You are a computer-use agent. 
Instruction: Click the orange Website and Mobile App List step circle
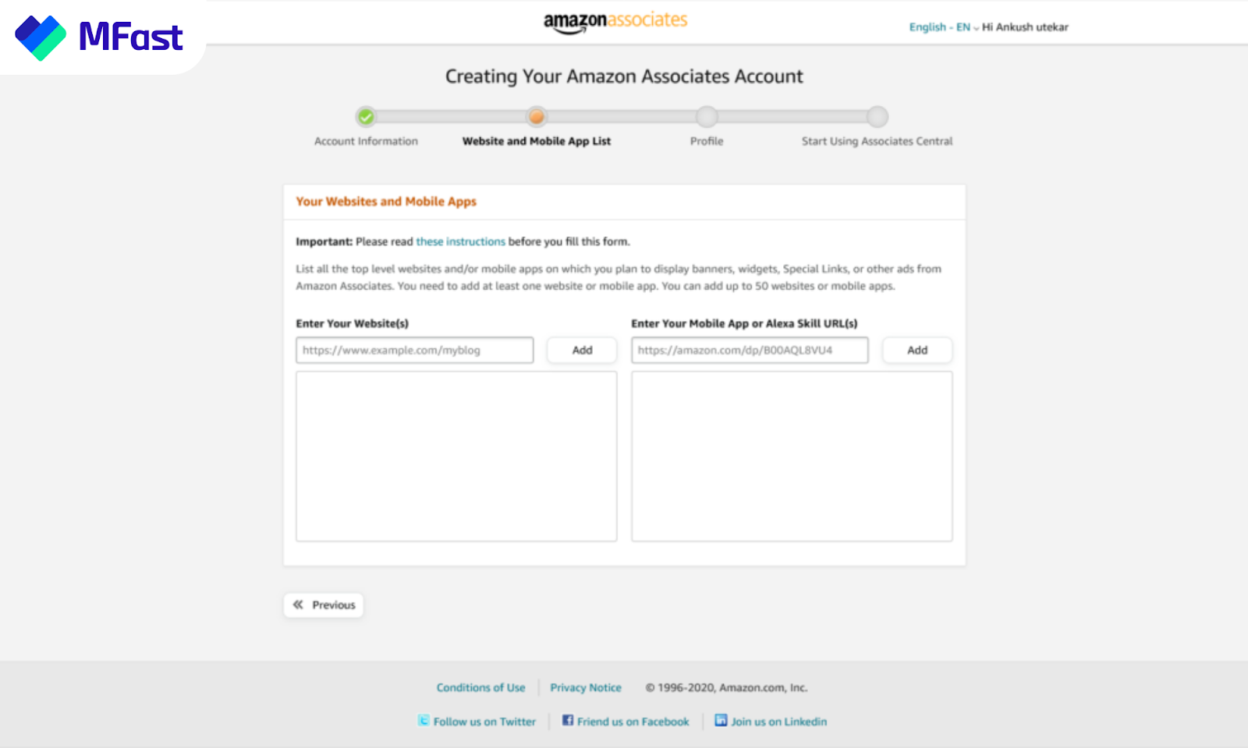click(536, 117)
